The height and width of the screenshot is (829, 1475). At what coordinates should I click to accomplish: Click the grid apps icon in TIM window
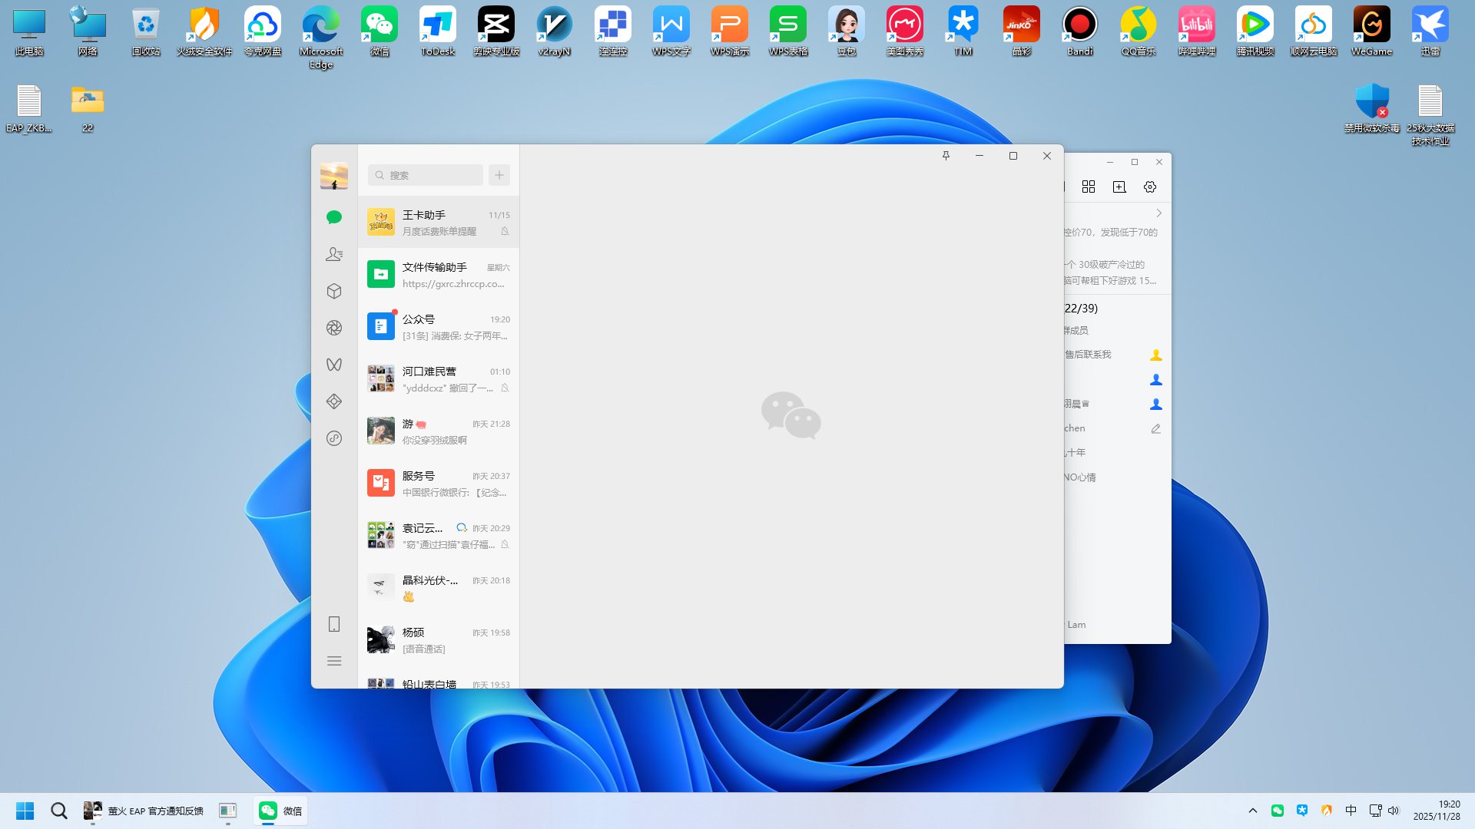pyautogui.click(x=1089, y=187)
